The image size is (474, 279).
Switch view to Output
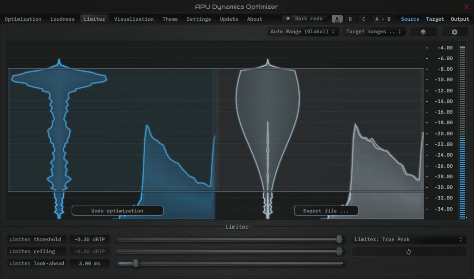coord(460,19)
